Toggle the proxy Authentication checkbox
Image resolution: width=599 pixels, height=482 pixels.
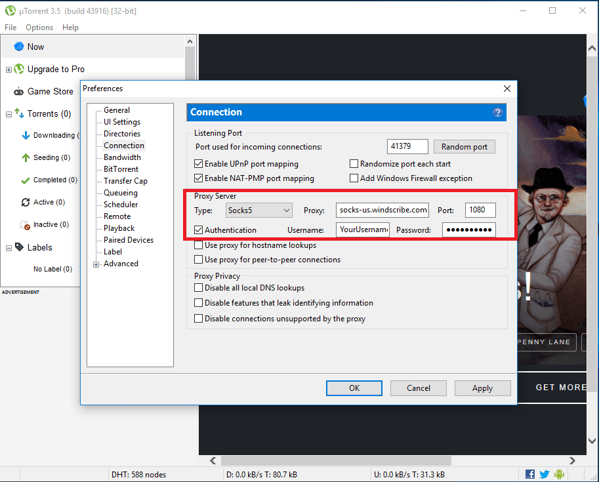pos(198,230)
